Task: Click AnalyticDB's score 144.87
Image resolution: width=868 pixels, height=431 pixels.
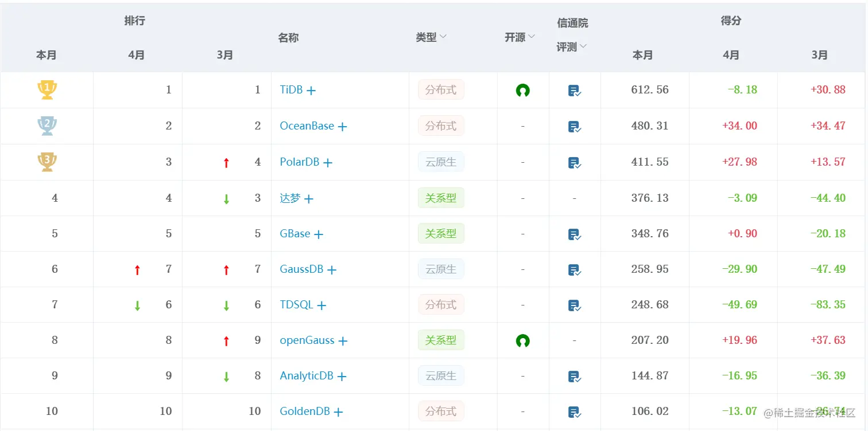Action: (650, 375)
